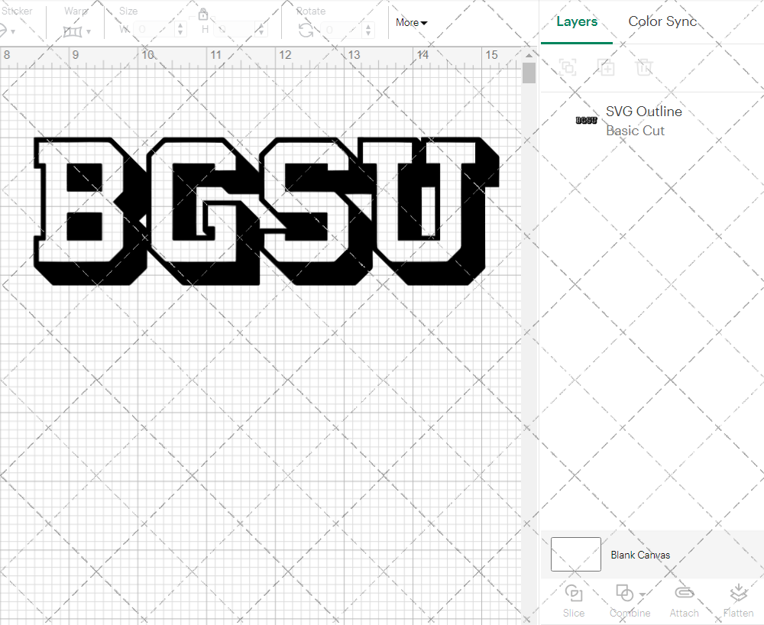The image size is (764, 625).
Task: Click the Duplicate layer icon
Action: point(607,68)
